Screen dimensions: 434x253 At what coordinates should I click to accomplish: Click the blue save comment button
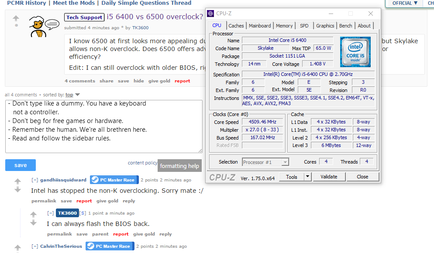coord(21,165)
